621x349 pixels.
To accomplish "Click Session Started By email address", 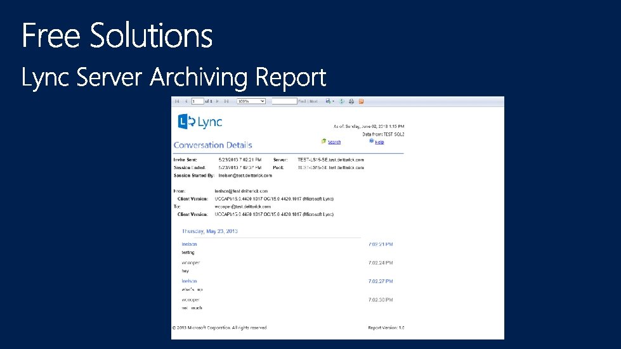I will [x=245, y=175].
